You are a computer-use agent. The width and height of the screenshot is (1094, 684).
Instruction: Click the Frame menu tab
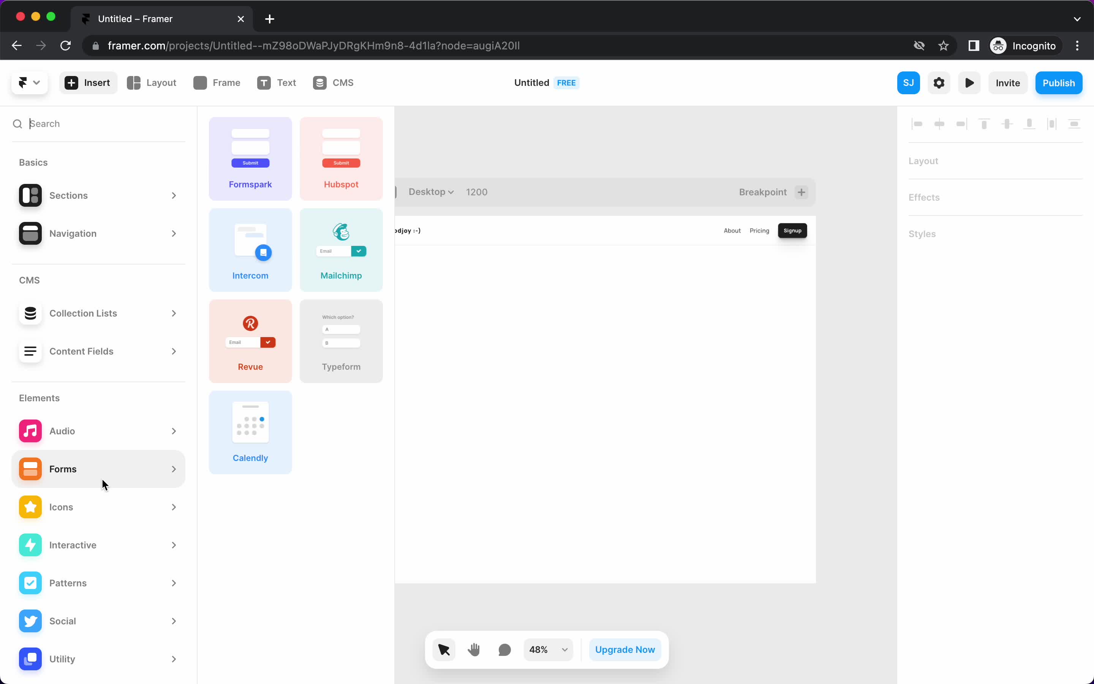(217, 83)
